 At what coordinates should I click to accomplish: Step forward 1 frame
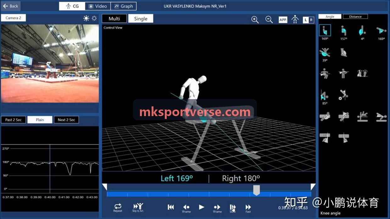217,208
